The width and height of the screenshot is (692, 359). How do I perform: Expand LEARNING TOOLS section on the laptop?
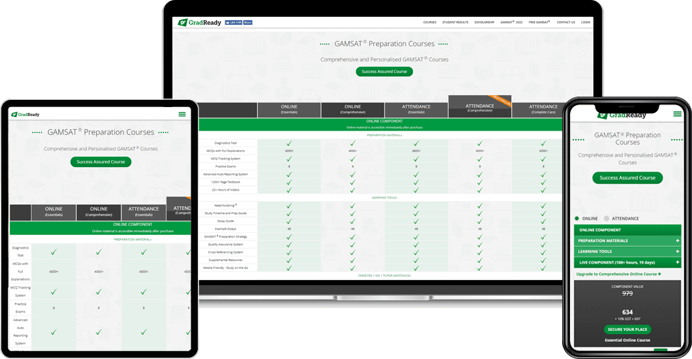(x=385, y=198)
